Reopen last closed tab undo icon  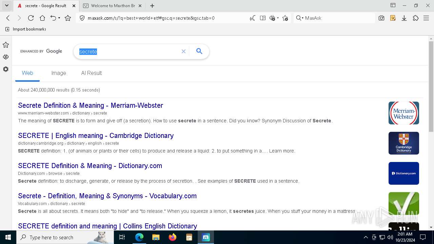pyautogui.click(x=53, y=18)
